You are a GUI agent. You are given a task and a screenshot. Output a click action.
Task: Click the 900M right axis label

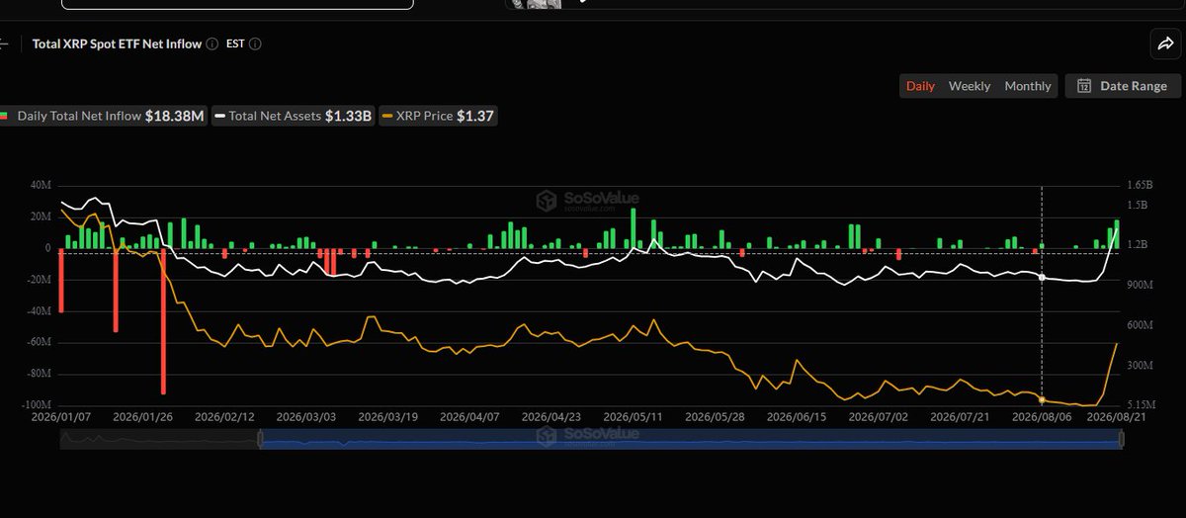(x=1141, y=285)
